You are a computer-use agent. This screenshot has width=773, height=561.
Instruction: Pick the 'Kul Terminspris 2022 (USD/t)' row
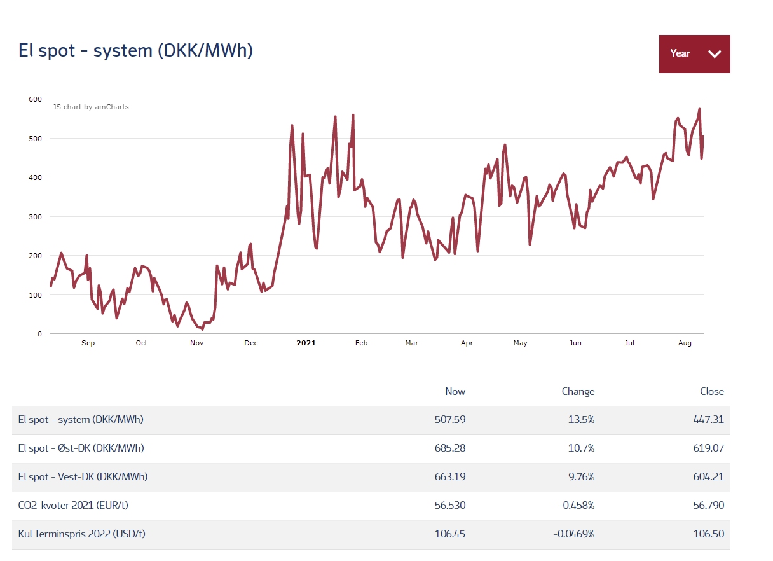(x=81, y=534)
